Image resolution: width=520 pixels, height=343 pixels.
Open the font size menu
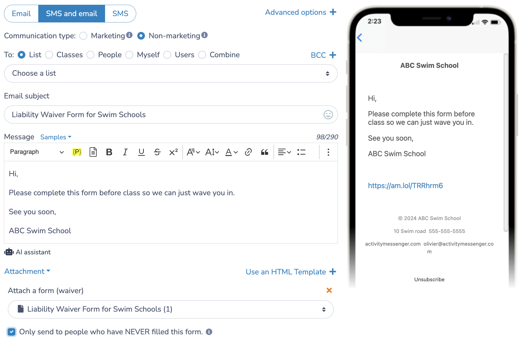coord(212,152)
